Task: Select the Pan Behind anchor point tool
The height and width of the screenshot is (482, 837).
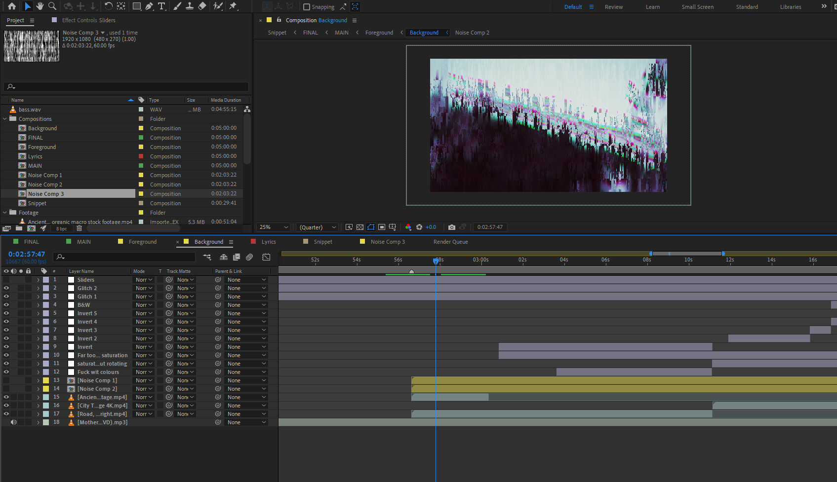Action: tap(121, 6)
